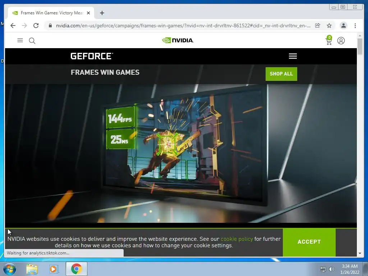
Task: Click the GeForce logo
Action: pos(92,56)
